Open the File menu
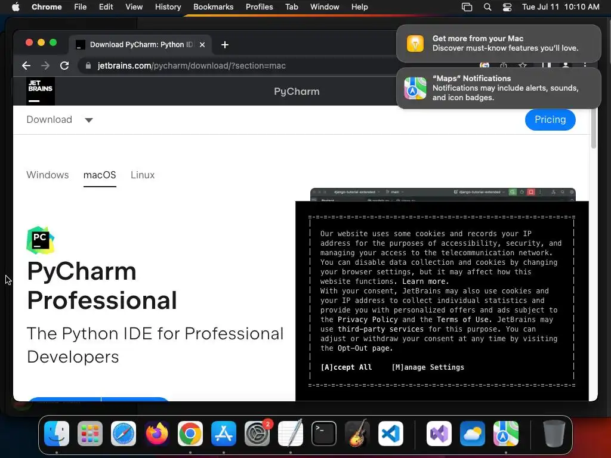611x458 pixels. tap(81, 7)
